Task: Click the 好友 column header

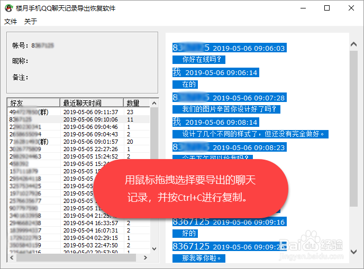Action: pyautogui.click(x=34, y=103)
